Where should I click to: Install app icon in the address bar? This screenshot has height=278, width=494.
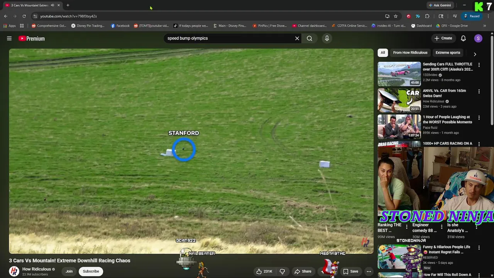pyautogui.click(x=387, y=16)
